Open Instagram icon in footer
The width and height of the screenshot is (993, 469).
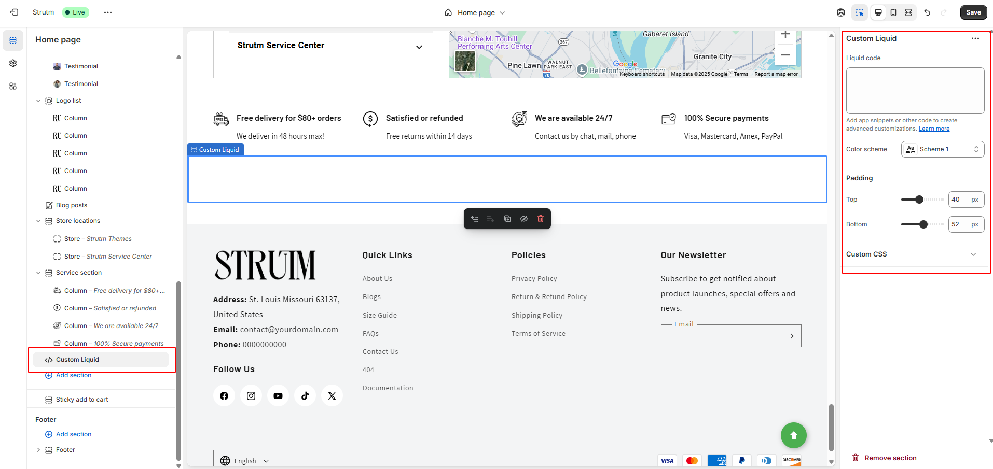251,396
